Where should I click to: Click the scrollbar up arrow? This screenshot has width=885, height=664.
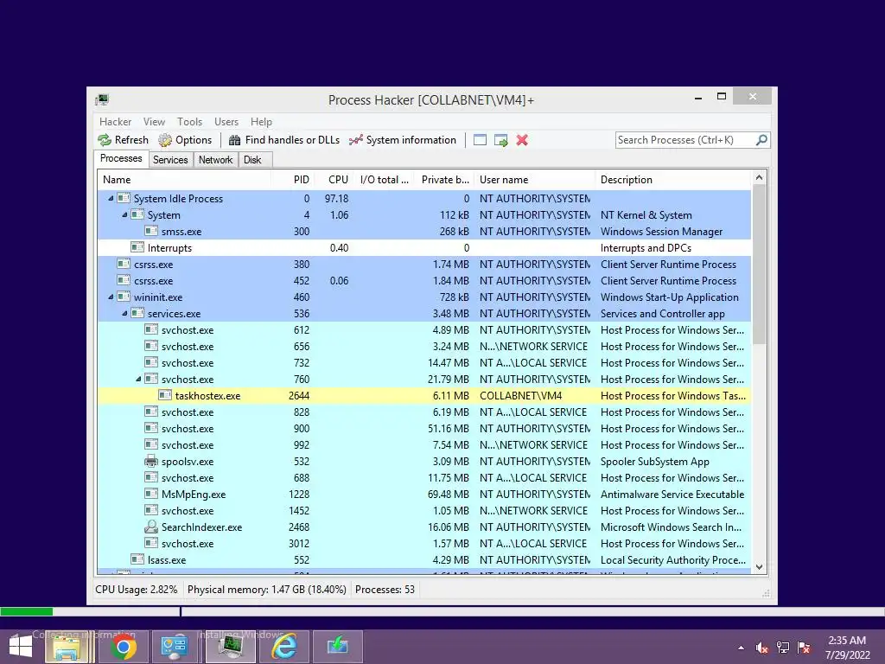[x=759, y=177]
